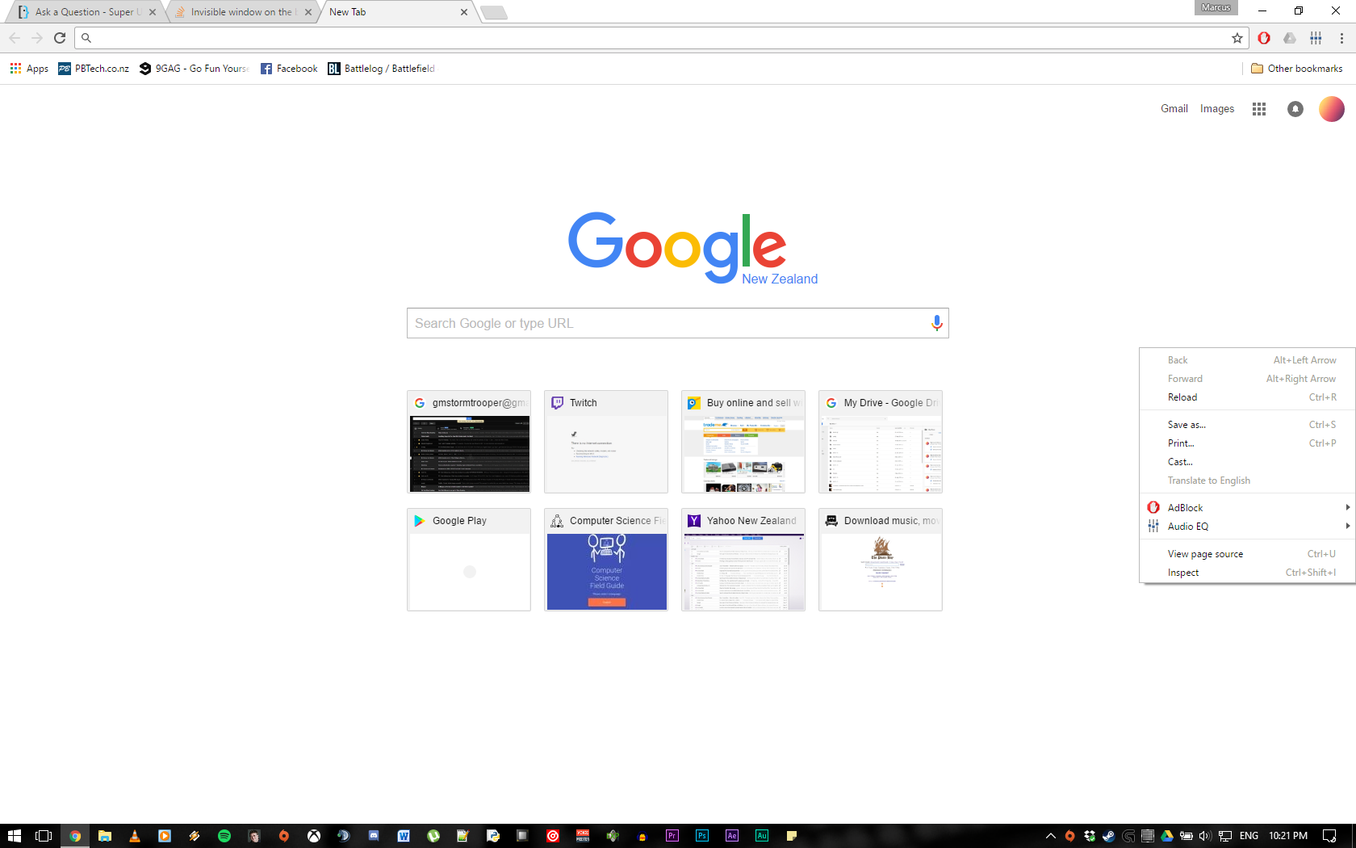Image resolution: width=1356 pixels, height=848 pixels.
Task: Switch to the Invisible window tab
Action: click(236, 11)
